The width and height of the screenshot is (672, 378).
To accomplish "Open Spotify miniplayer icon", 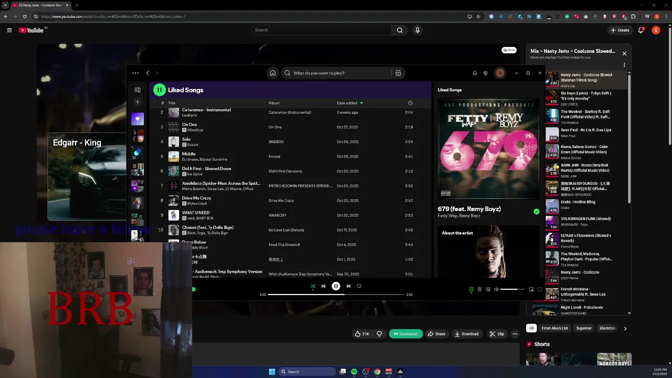I will pos(531,289).
